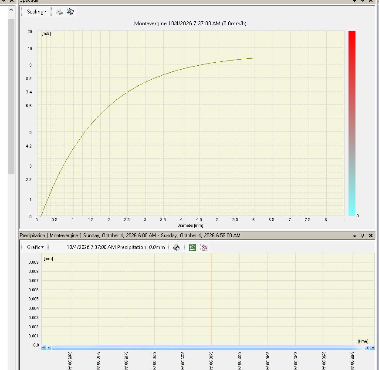Print the Spectrum chart

[x=59, y=12]
